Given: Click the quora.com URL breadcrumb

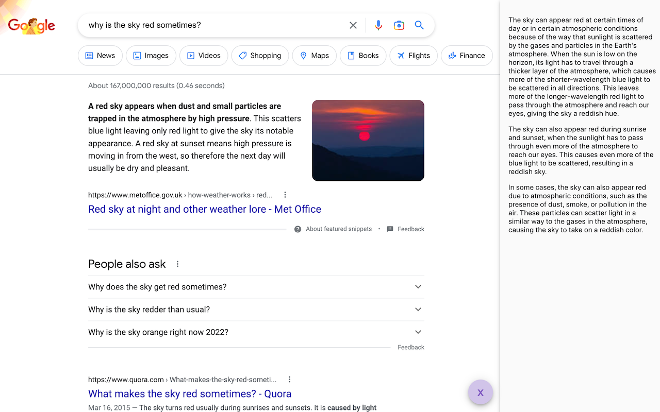Looking at the screenshot, I should pos(182,380).
